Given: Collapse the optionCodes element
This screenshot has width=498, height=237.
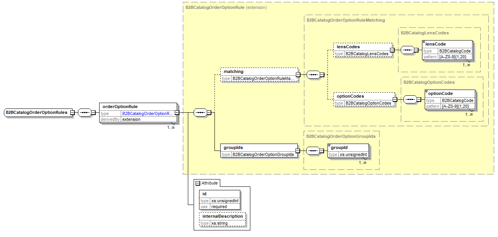Looking at the screenshot, I should tap(395, 100).
